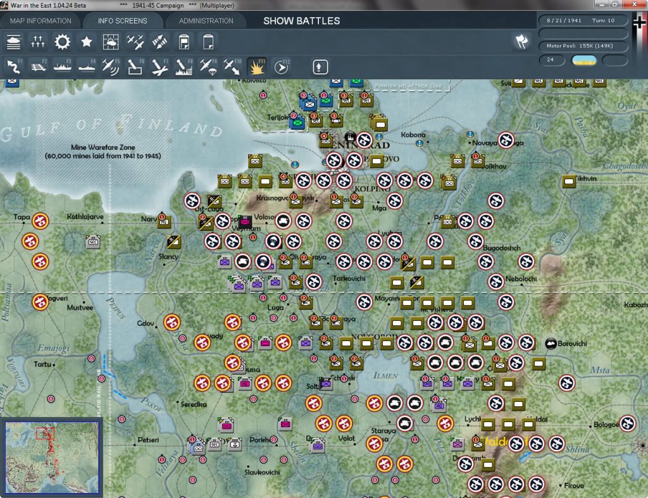Open the air doctrine planes icon
Viewport: 648px width, 498px height.
pyautogui.click(x=135, y=42)
